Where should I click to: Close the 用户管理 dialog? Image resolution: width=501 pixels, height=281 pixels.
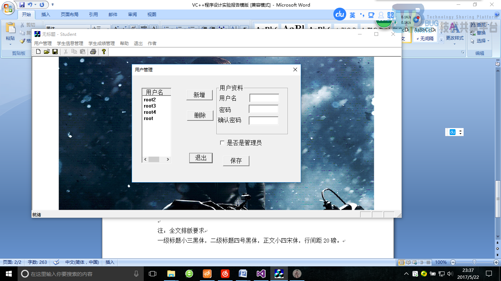coord(295,70)
